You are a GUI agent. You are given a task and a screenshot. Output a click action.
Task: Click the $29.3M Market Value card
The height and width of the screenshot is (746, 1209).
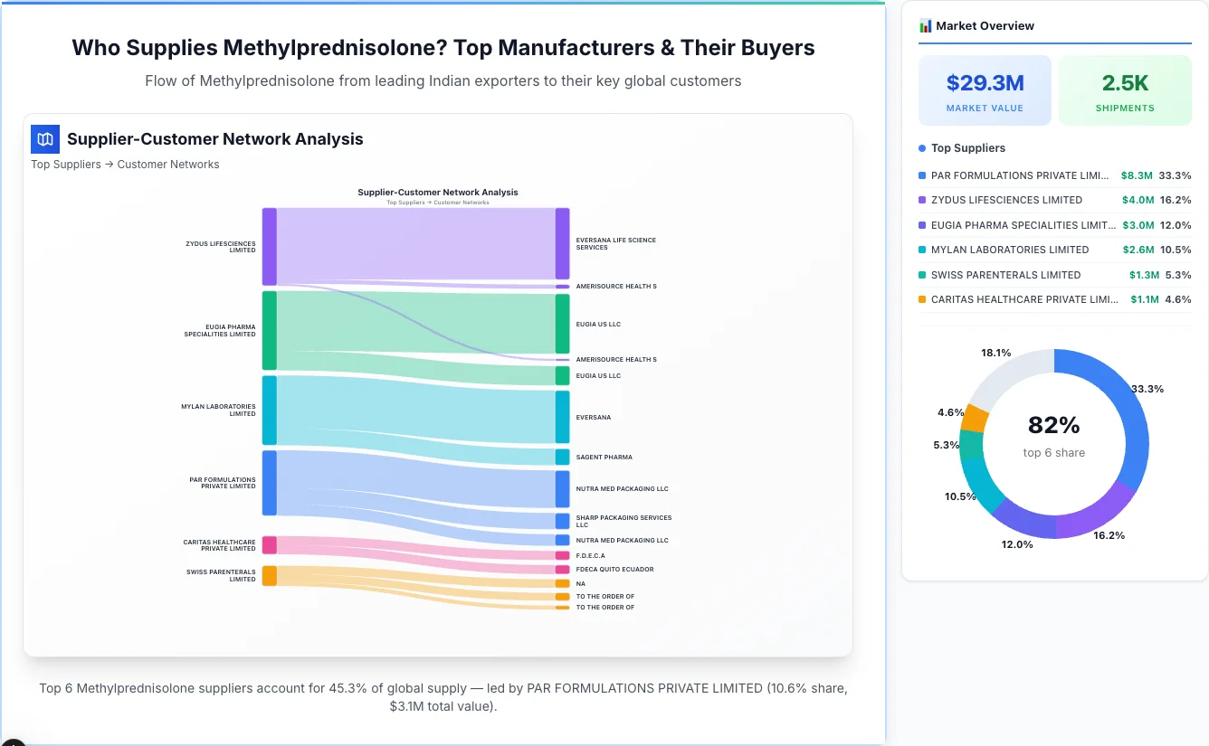[985, 90]
